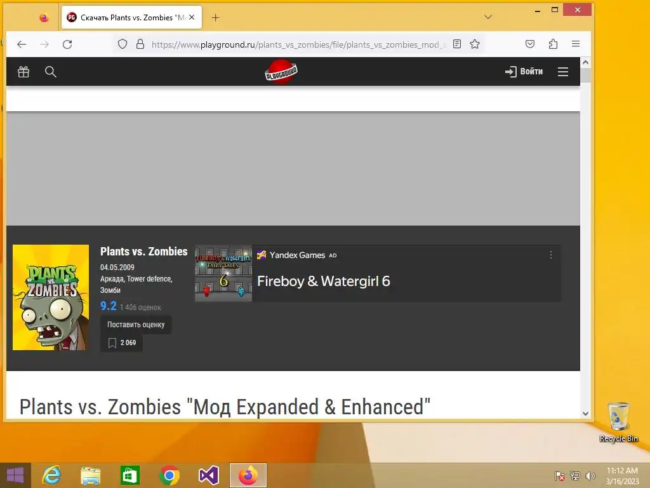The width and height of the screenshot is (650, 488).
Task: Save page to Pocket
Action: [530, 44]
